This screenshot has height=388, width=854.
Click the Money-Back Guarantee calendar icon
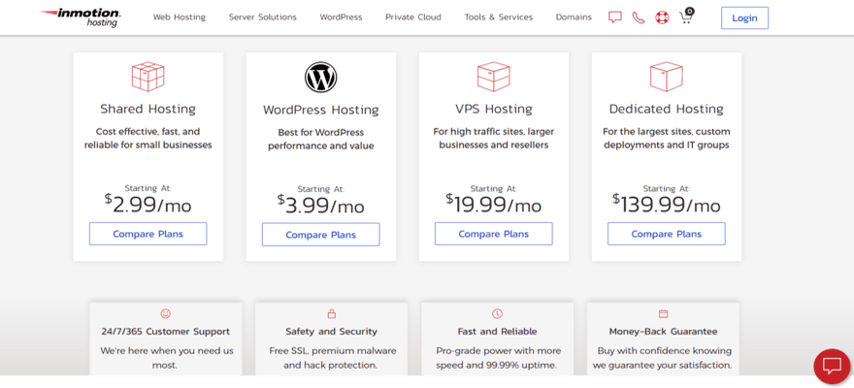pos(664,314)
